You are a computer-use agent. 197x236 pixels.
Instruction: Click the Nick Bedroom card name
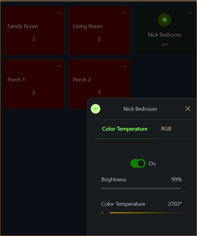coord(164,35)
